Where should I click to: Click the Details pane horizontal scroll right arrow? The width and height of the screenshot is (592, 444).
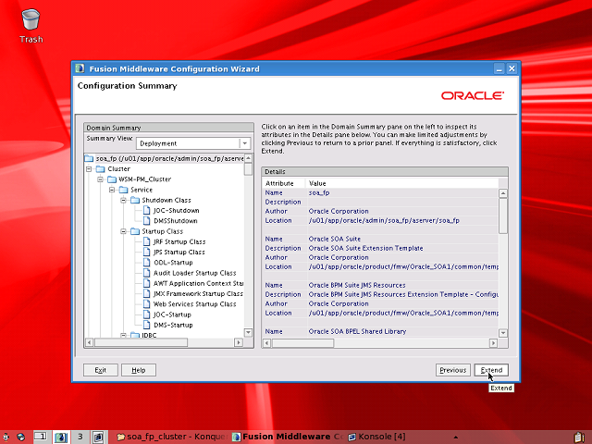click(493, 343)
